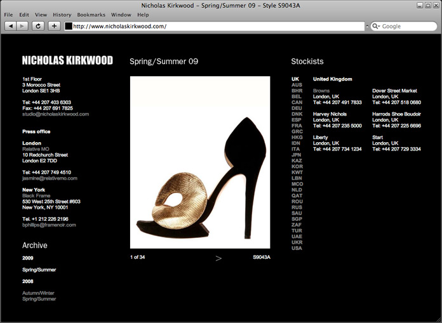This screenshot has width=442, height=323.
Task: Click the studio@nicholaskirkwood.com email link
Action: tap(55, 114)
